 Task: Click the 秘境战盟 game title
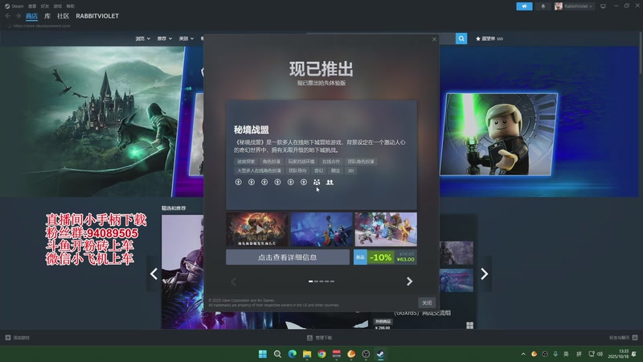[x=252, y=130]
